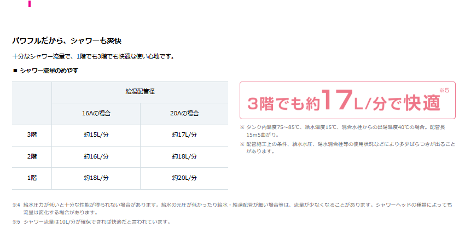Click the ※4 footnote marker below the table

[16, 205]
